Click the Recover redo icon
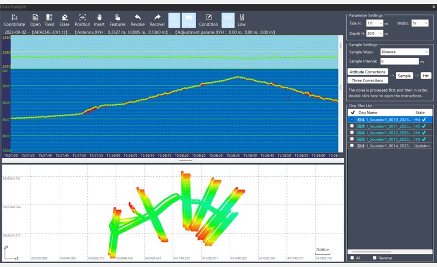Screen dimensions: 437x267 click(x=157, y=20)
